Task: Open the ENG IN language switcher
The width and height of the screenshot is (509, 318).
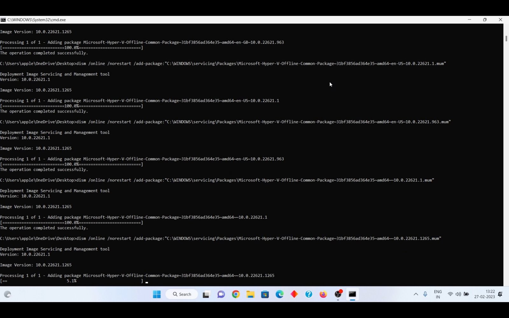Action: (438, 294)
